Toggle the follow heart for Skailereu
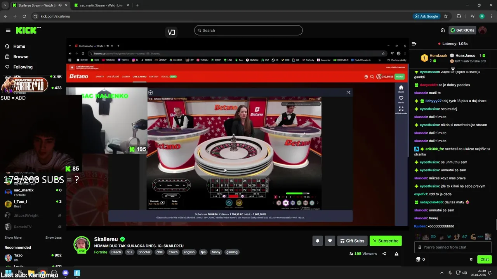This screenshot has height=279, width=497. pyautogui.click(x=330, y=241)
